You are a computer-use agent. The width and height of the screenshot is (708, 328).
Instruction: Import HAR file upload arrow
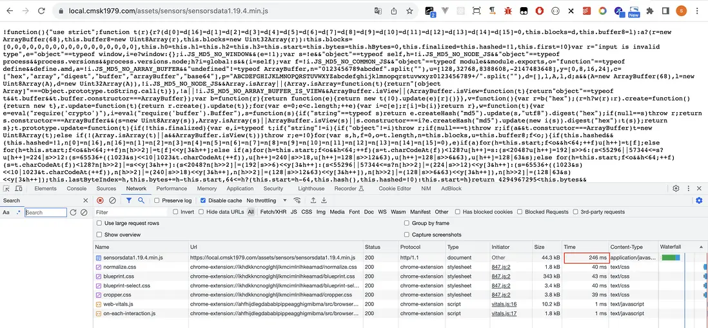(x=313, y=200)
